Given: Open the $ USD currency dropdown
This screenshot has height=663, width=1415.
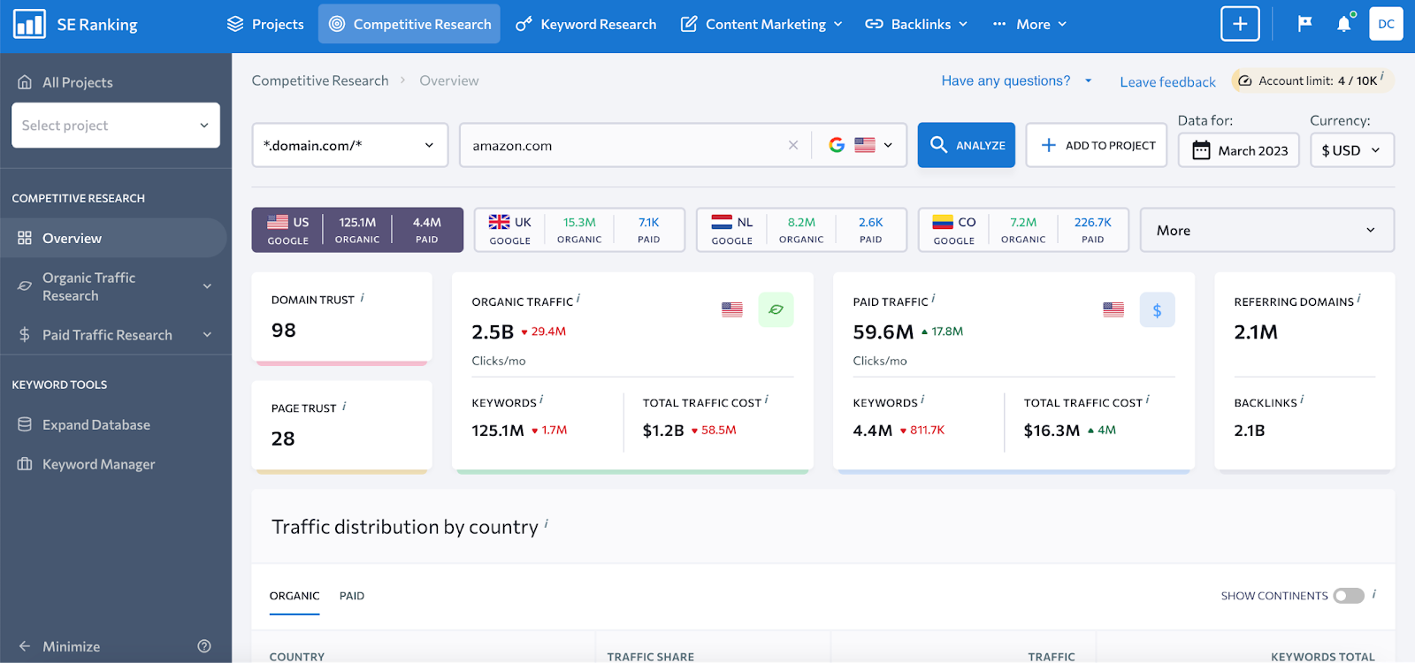Looking at the screenshot, I should pyautogui.click(x=1351, y=150).
